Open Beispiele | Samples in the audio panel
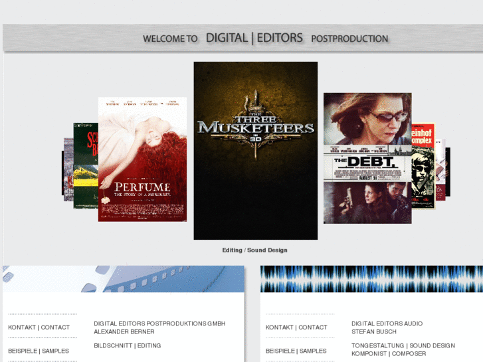483x362 pixels. point(296,351)
